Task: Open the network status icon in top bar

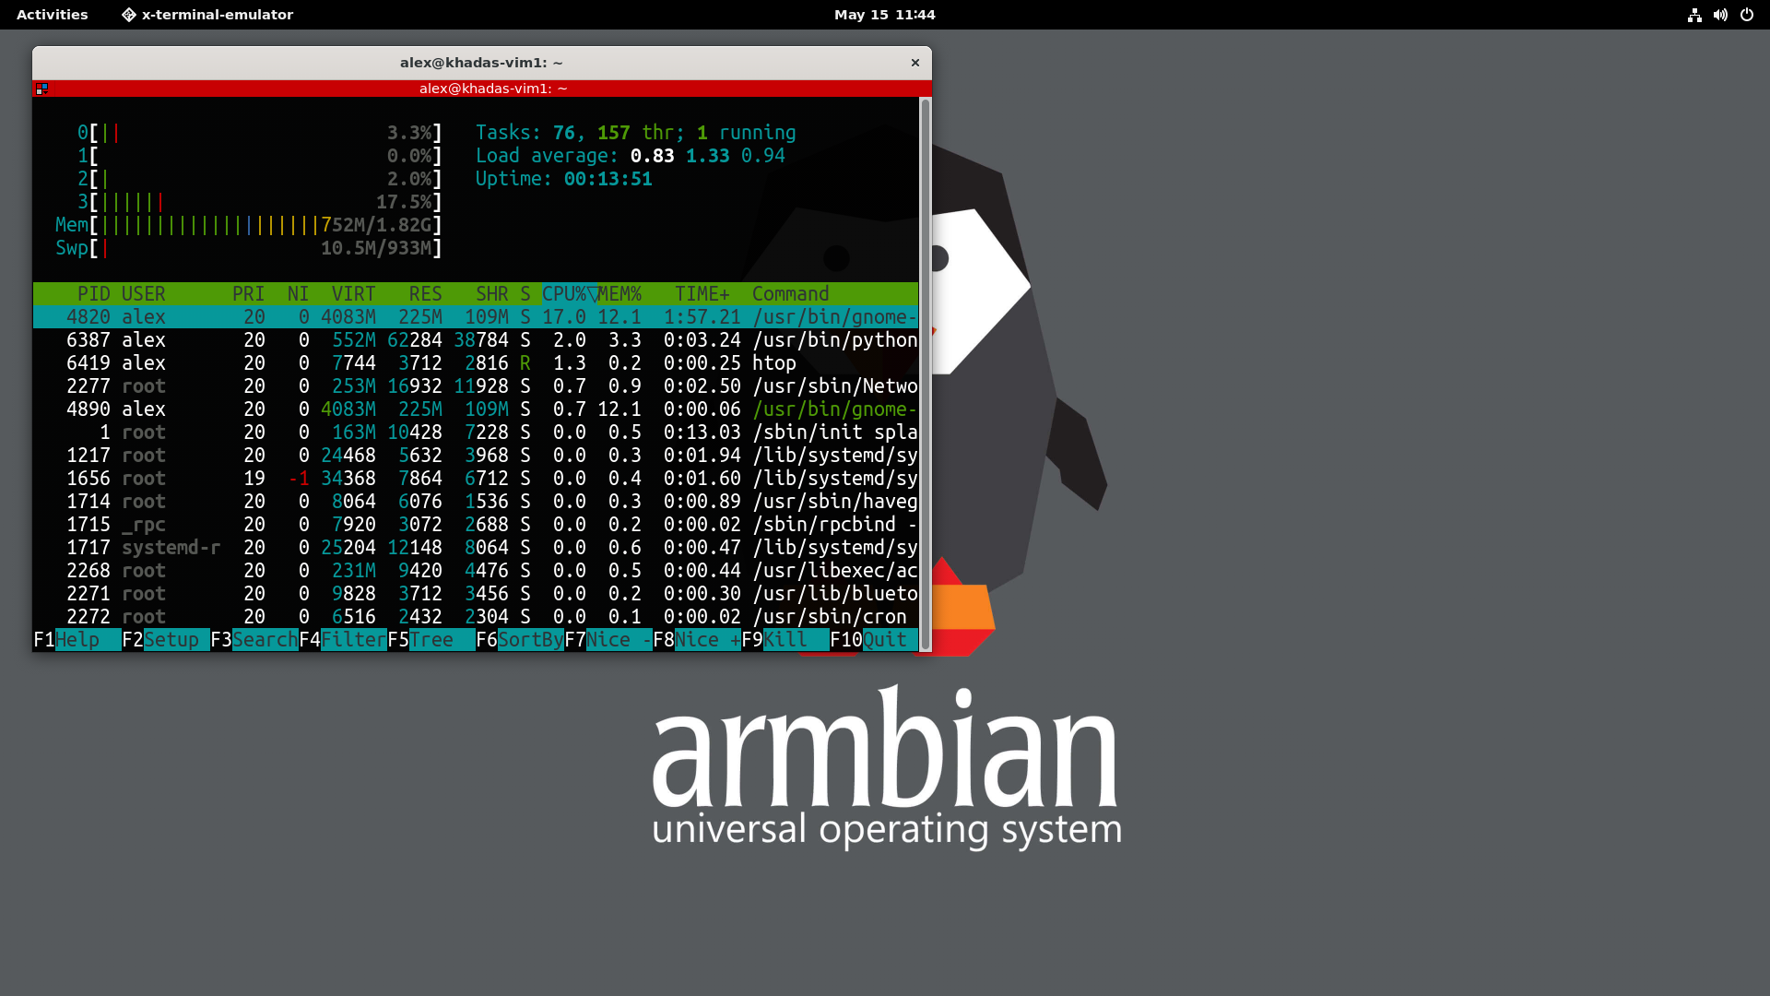Action: 1694,15
